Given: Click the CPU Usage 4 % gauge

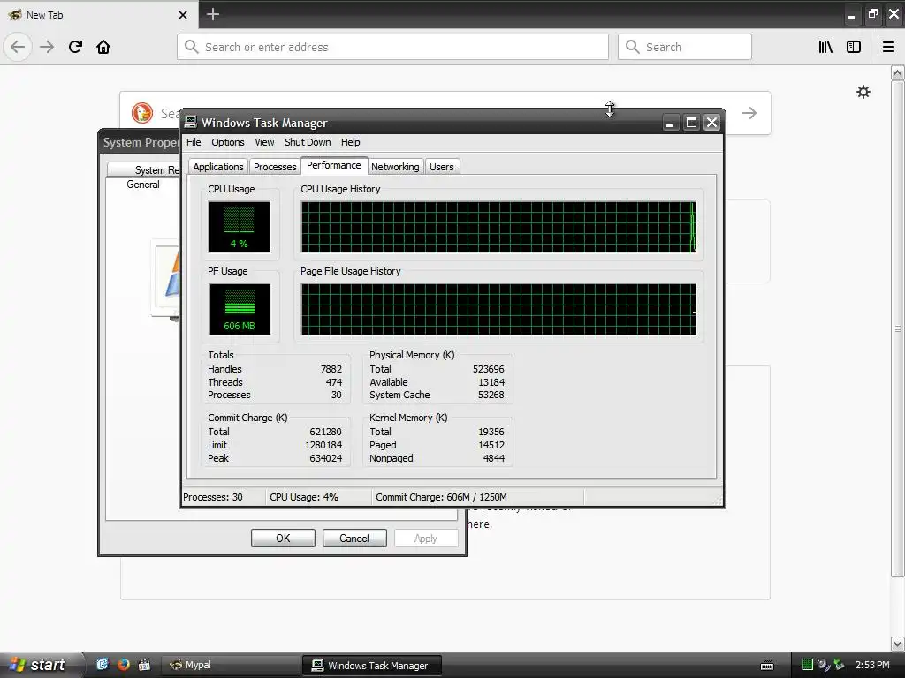Looking at the screenshot, I should (239, 227).
